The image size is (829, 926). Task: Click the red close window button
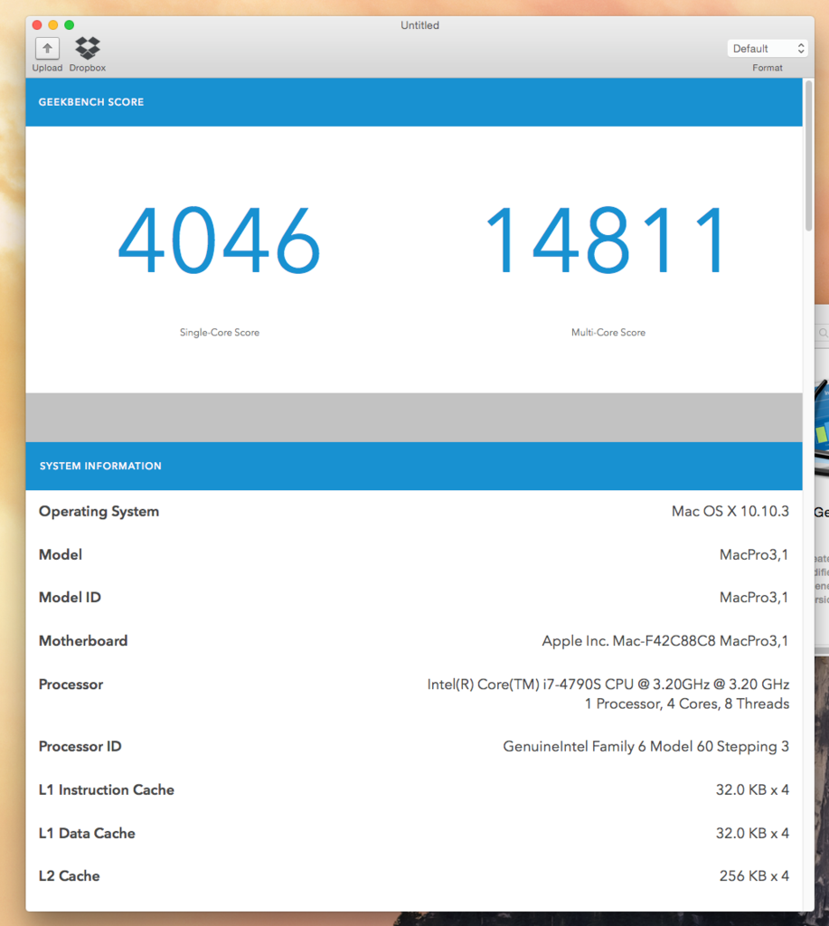(37, 24)
